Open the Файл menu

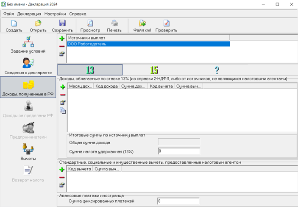8,14
